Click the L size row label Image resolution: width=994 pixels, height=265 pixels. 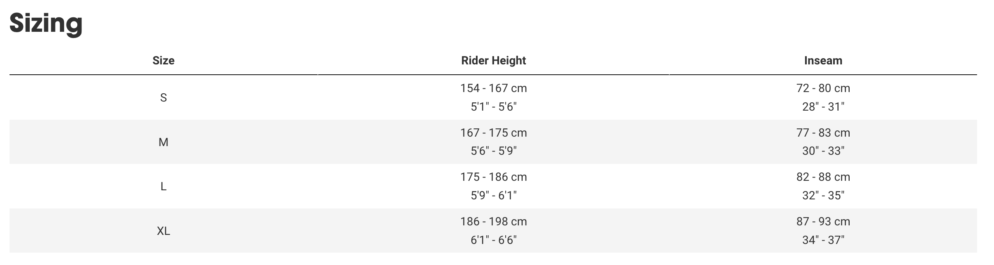click(163, 187)
